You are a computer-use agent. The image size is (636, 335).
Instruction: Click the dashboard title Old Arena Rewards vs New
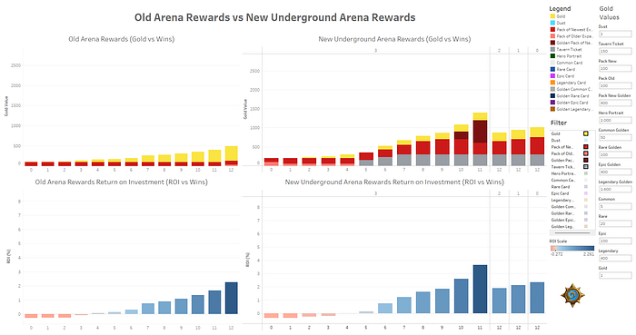point(275,17)
